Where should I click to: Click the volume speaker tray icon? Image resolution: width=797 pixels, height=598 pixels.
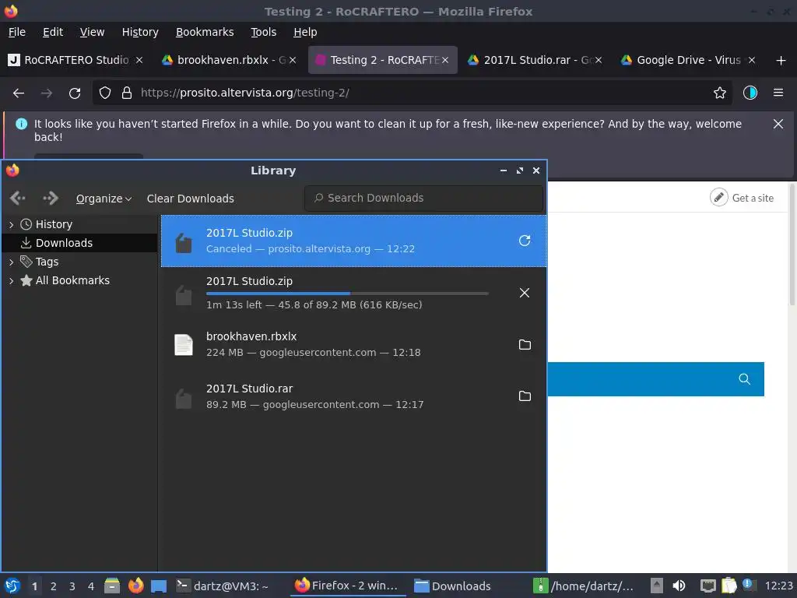click(679, 586)
